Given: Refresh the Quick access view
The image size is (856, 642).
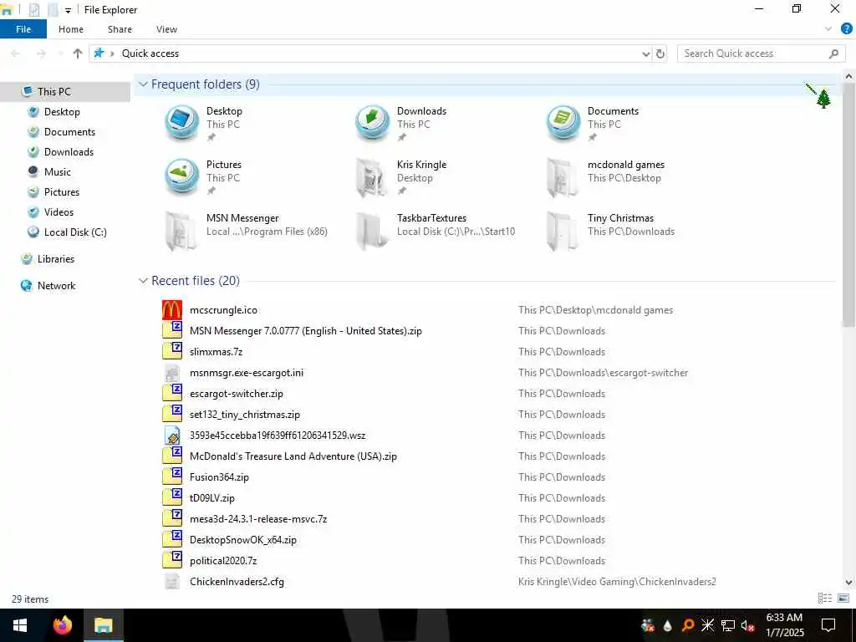Looking at the screenshot, I should [x=660, y=53].
